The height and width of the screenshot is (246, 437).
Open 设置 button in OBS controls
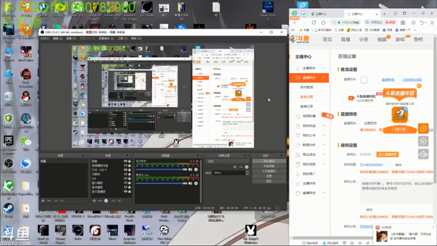269,176
